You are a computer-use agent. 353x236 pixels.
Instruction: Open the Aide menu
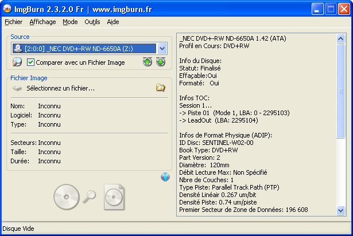click(x=113, y=22)
